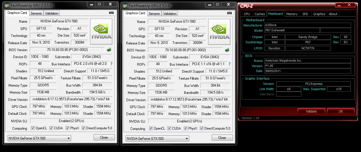Open About tab in CPU-Z

(x=333, y=14)
